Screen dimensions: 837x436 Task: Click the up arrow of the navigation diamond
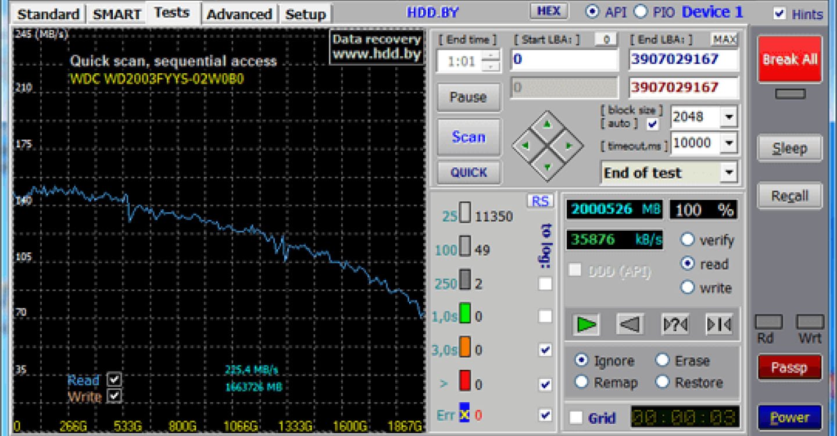546,124
